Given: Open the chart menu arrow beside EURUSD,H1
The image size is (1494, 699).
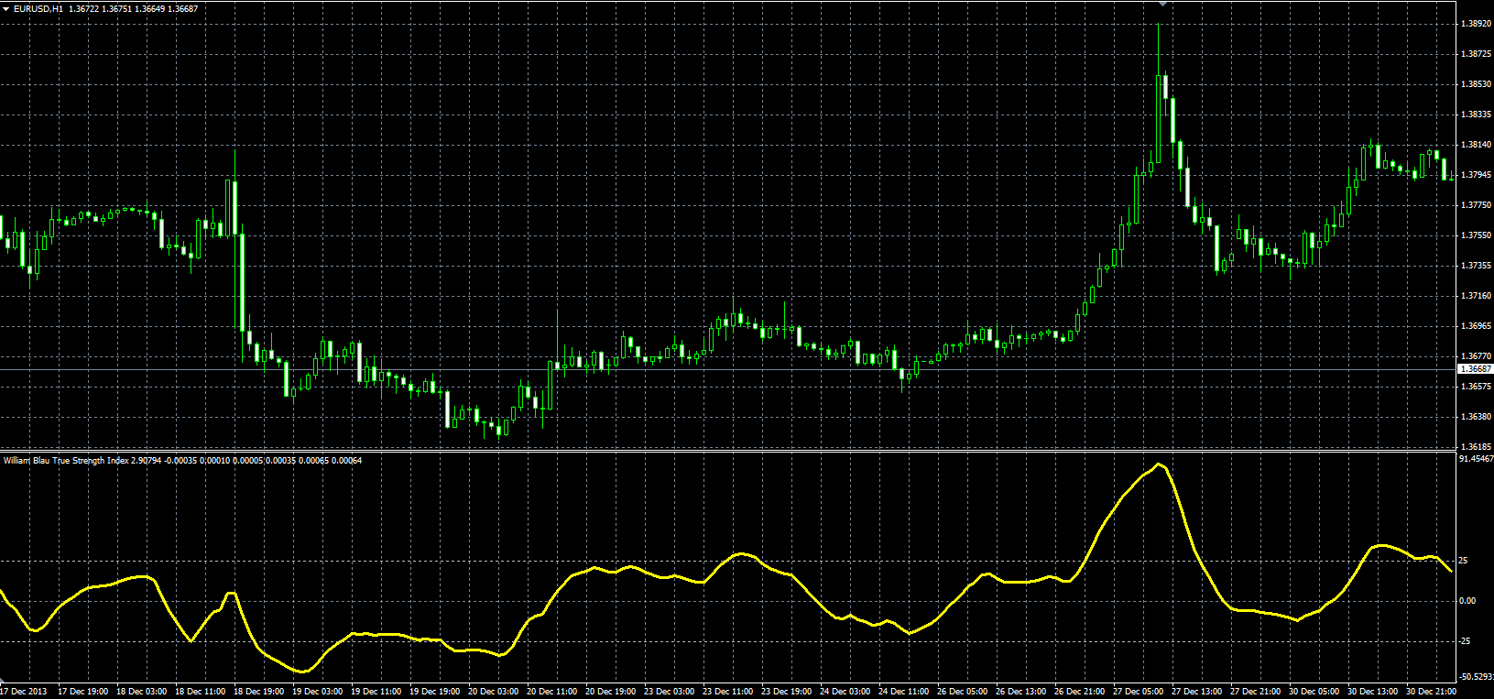Looking at the screenshot, I should (x=5, y=9).
